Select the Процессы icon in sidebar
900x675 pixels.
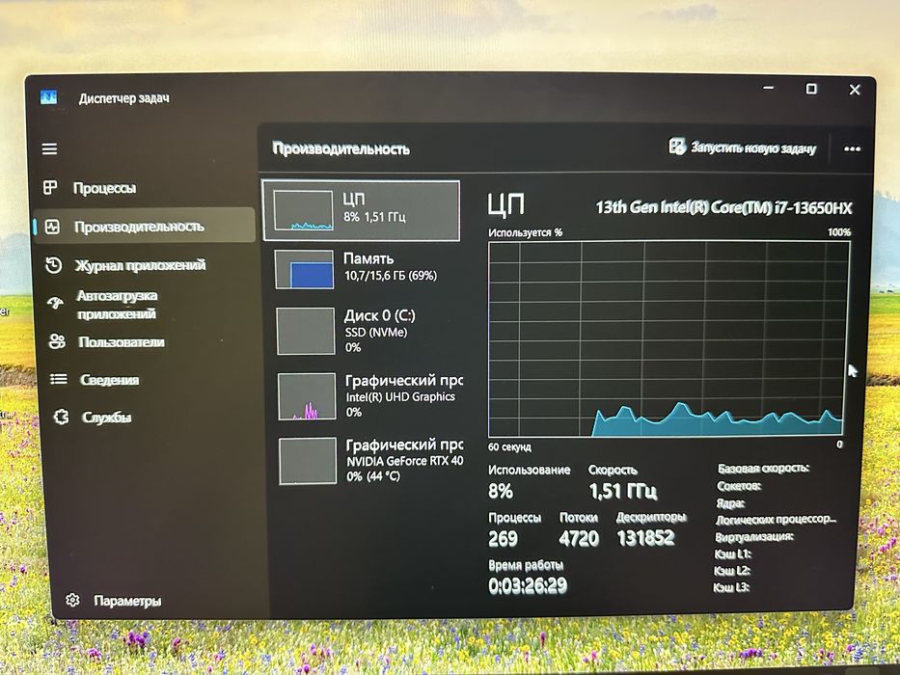(50, 187)
